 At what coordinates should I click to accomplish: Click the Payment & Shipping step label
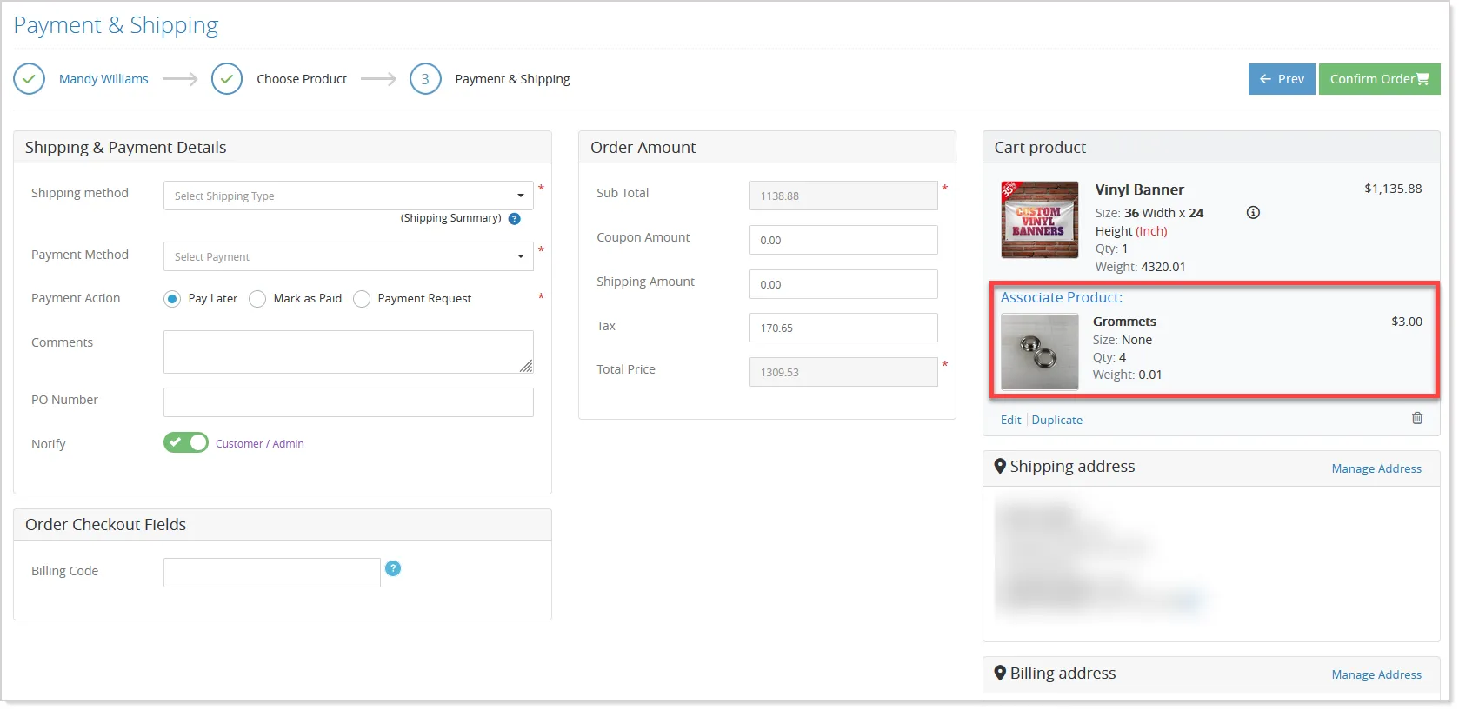tap(512, 79)
